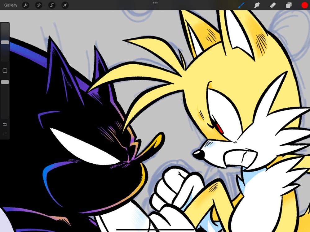
Task: Tap the three-dot multitasking menu
Action: tap(155, 3)
